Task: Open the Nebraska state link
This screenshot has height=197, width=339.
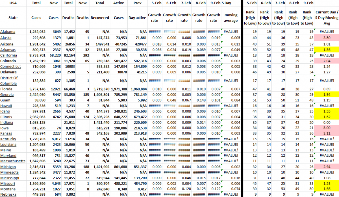Action: click(8, 194)
